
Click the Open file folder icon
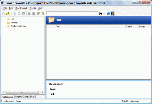click(x=8, y=13)
